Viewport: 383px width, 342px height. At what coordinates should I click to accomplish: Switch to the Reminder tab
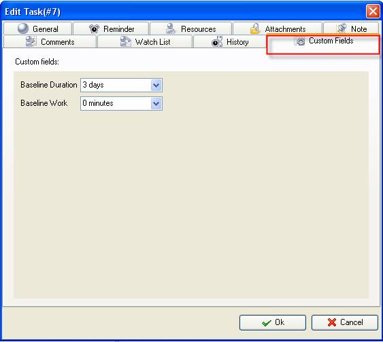click(x=111, y=28)
